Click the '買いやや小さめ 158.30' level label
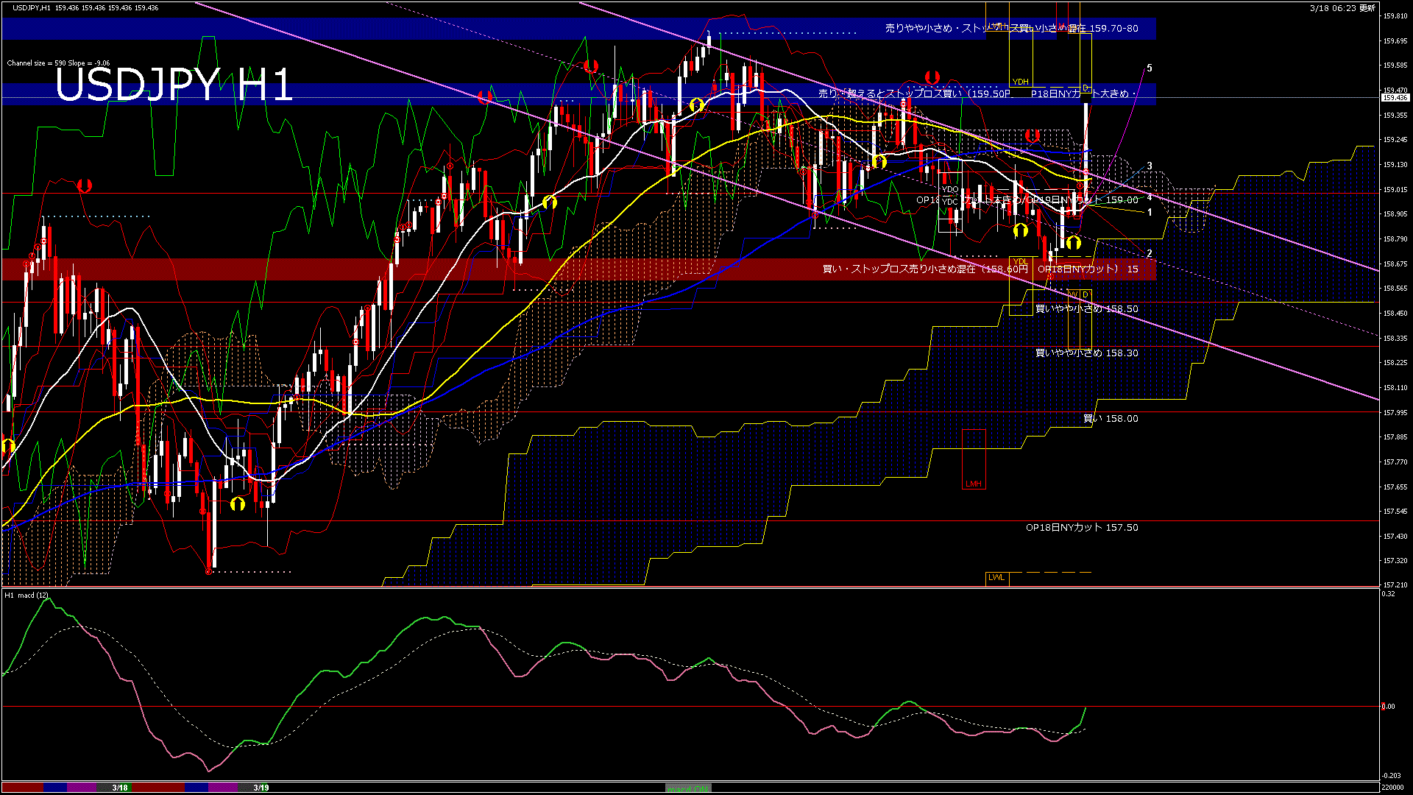 click(x=1086, y=353)
